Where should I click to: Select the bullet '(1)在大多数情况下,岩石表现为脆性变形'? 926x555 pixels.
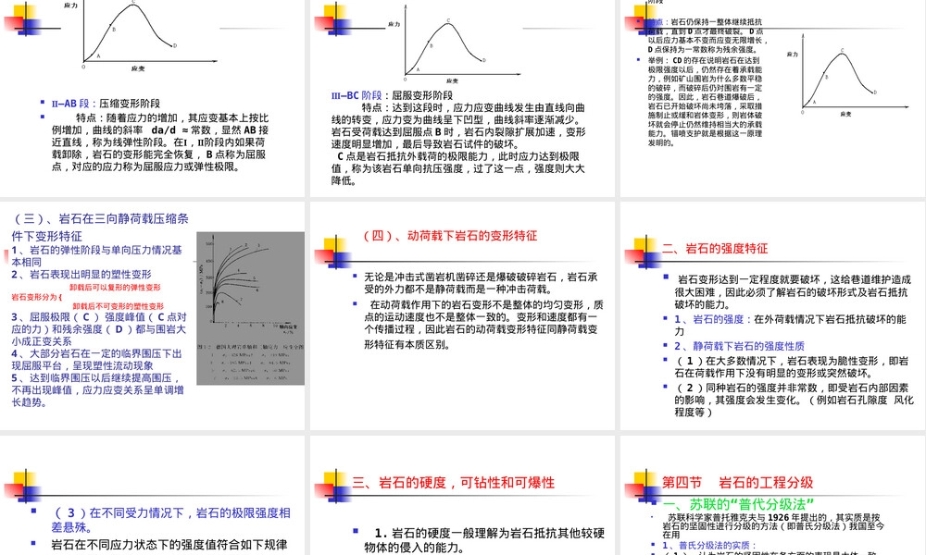click(x=792, y=367)
